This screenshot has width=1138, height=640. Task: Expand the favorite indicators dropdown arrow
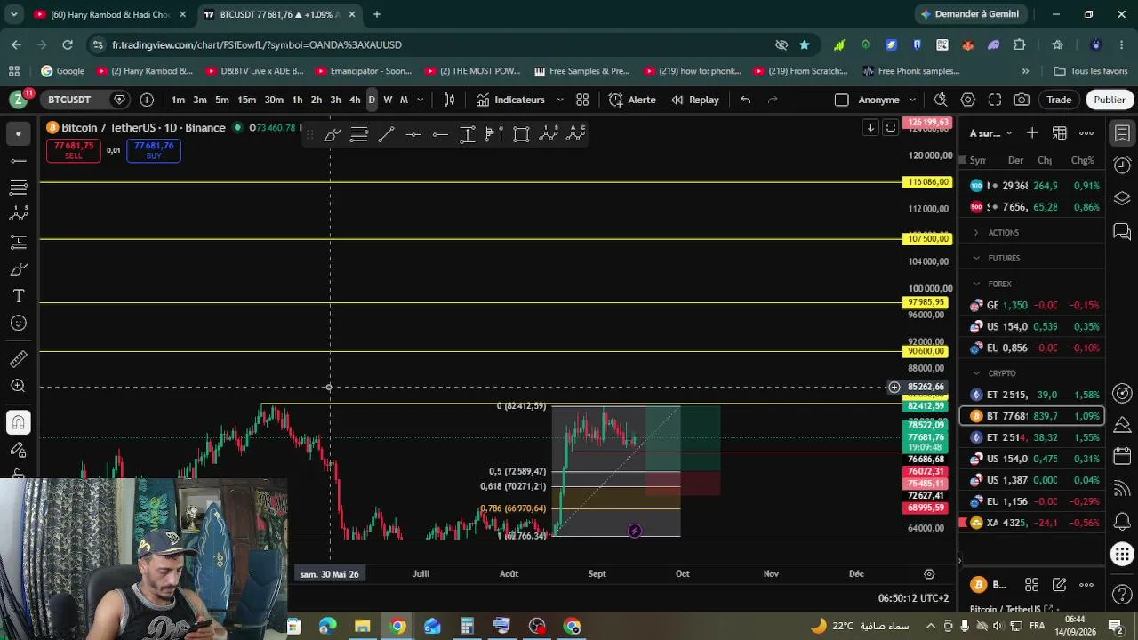coord(560,100)
